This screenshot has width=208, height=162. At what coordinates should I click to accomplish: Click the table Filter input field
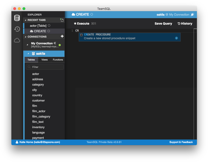(x=45, y=67)
